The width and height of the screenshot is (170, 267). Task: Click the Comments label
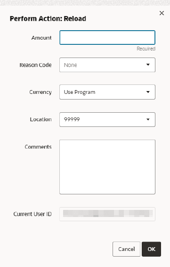coord(38,147)
